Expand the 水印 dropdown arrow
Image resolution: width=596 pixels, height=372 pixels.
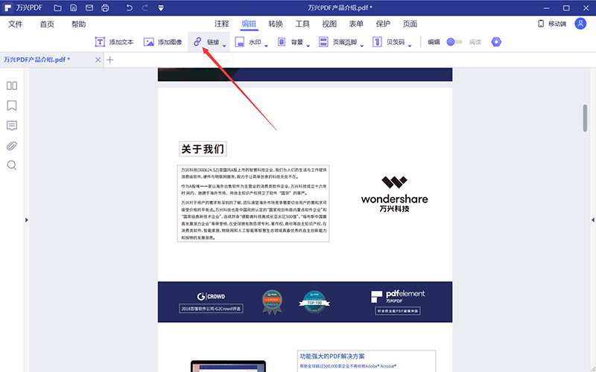[266, 46]
